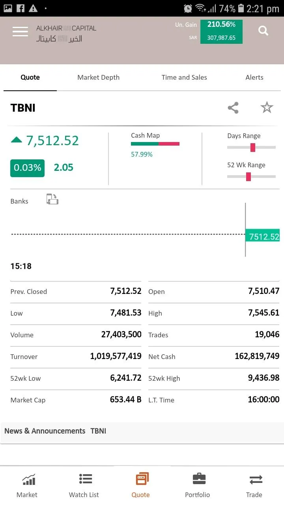Switch to the Quote tab

click(x=30, y=77)
